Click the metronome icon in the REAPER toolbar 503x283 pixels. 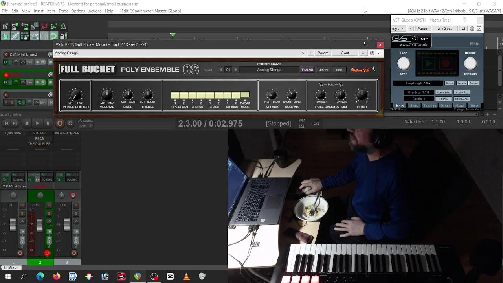tap(62, 26)
